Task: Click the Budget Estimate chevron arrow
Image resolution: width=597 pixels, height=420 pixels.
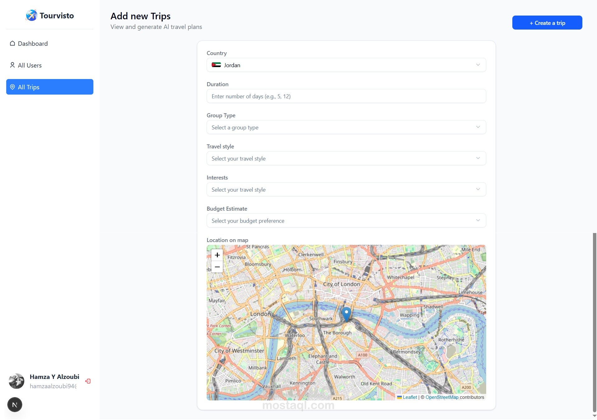Action: pos(478,220)
